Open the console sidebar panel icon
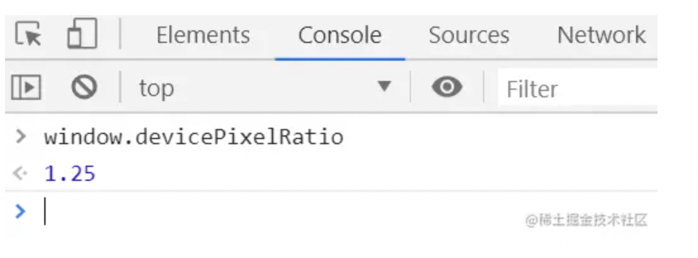Screen dimensions: 698x258 [x=26, y=87]
